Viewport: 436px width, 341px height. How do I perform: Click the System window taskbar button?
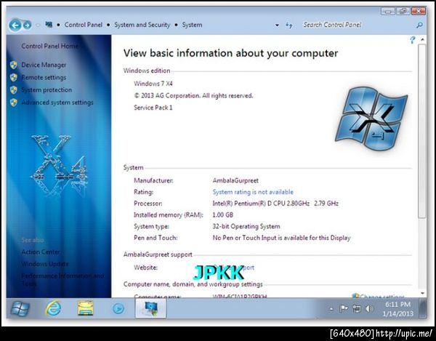[x=150, y=309]
